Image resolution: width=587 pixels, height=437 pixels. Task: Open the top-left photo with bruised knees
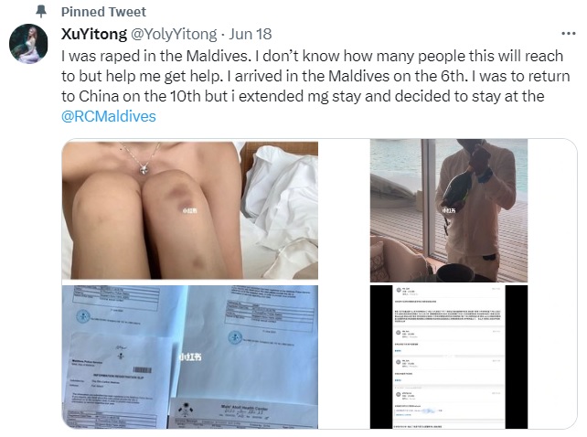[190, 209]
